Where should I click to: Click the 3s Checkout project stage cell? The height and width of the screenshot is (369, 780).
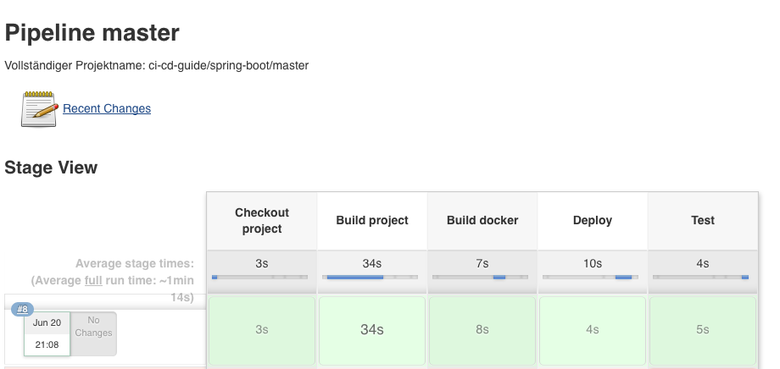click(262, 330)
